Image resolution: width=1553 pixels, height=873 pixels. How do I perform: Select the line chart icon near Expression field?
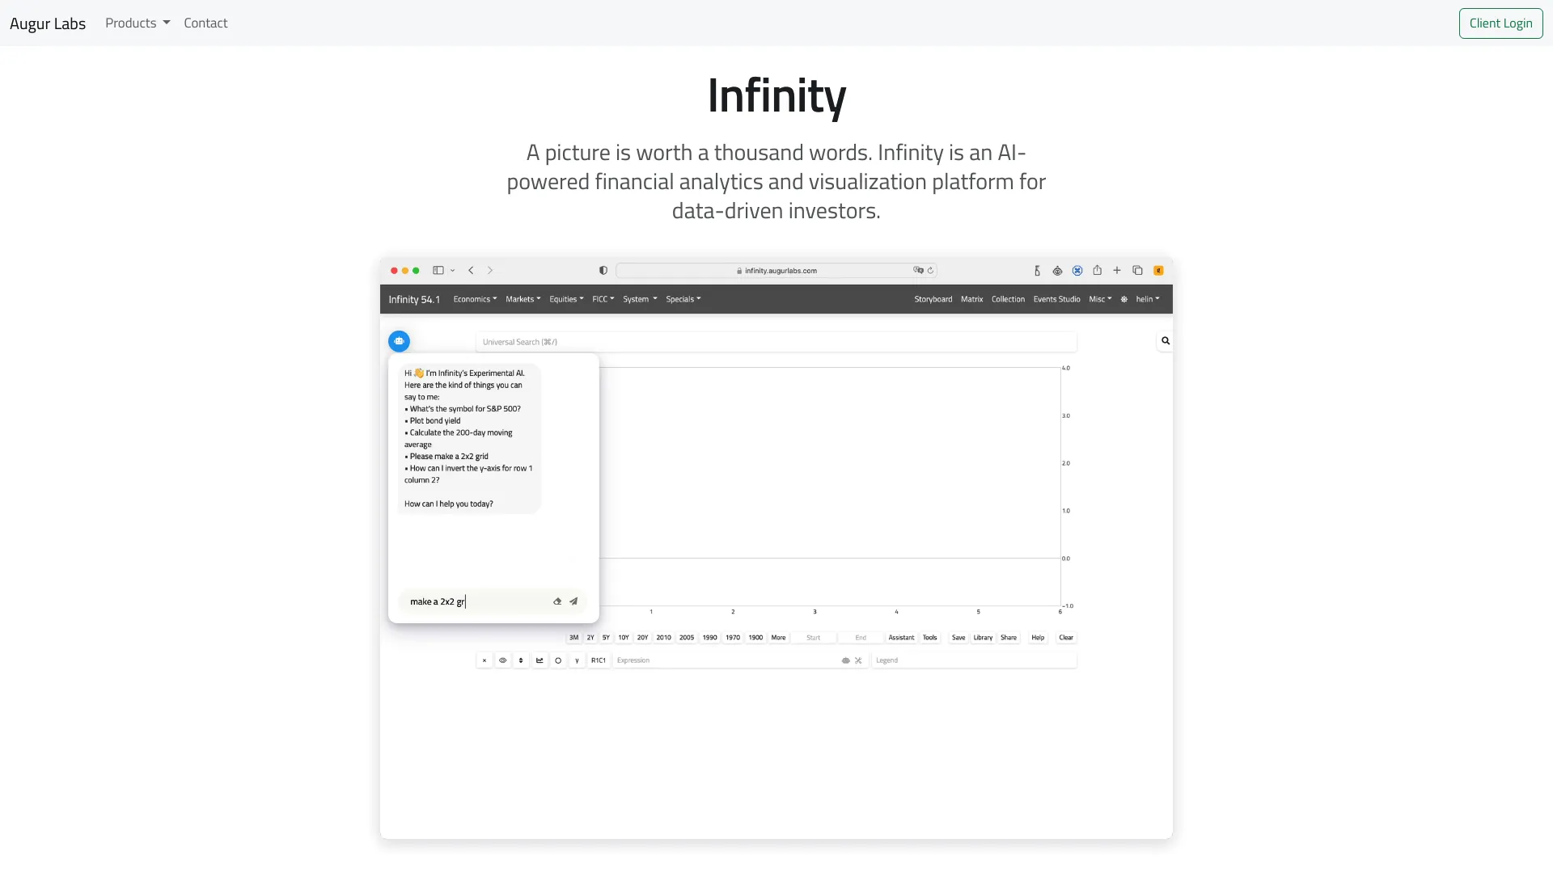click(540, 660)
